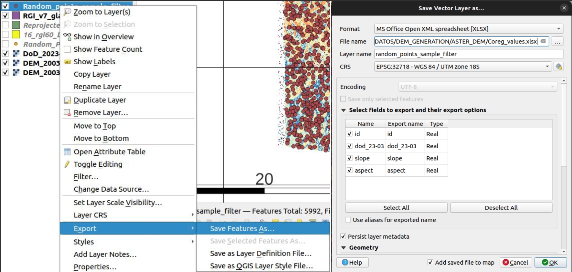This screenshot has height=272, width=572.
Task: Click the Open Attribute Table icon
Action: [67, 152]
